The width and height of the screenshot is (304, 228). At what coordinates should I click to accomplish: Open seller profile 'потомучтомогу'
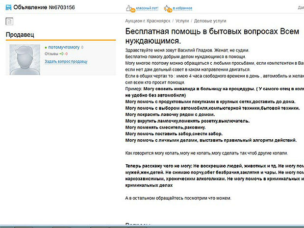[63, 48]
